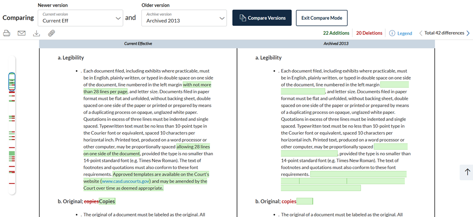Click the 'Comparing' label

click(18, 18)
